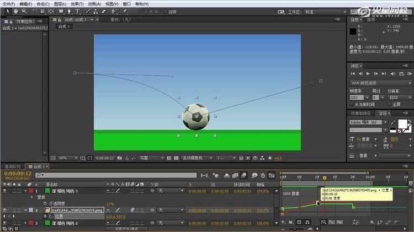Toggle the preview audio mute speaker
The image size is (414, 232).
[393, 73]
